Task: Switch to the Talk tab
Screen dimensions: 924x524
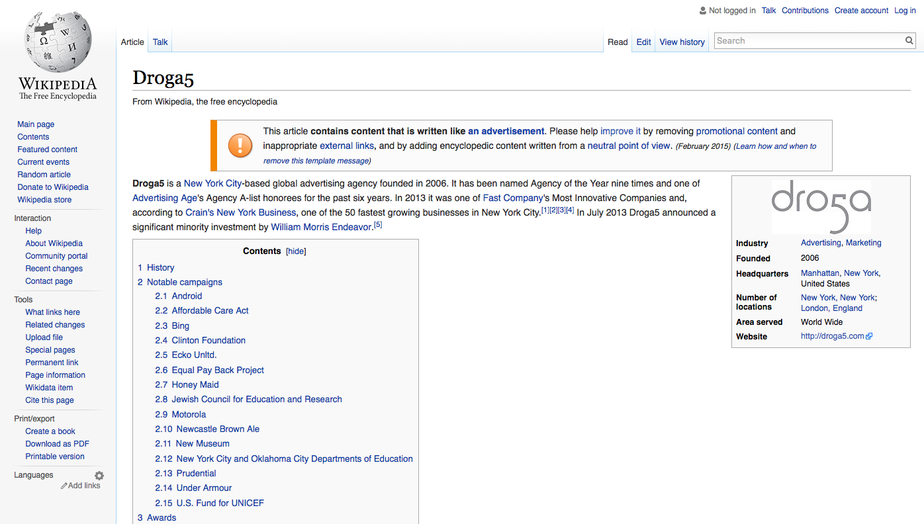Action: point(160,42)
